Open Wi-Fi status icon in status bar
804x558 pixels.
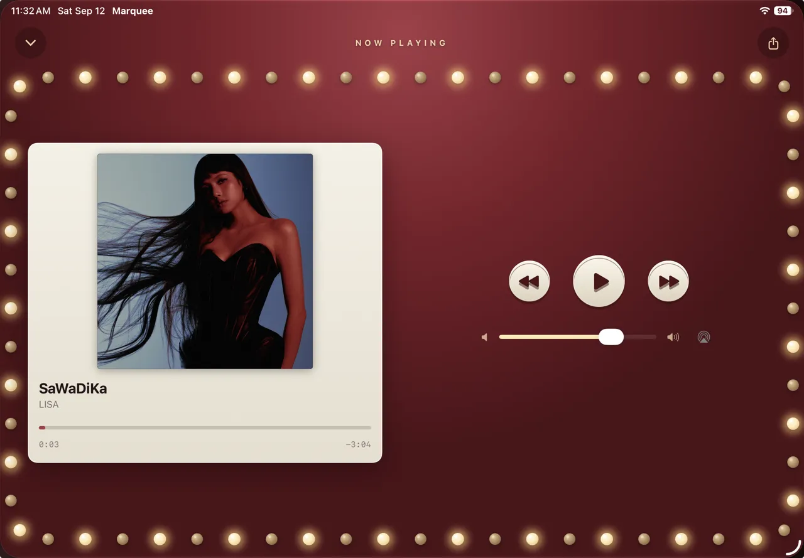[764, 11]
